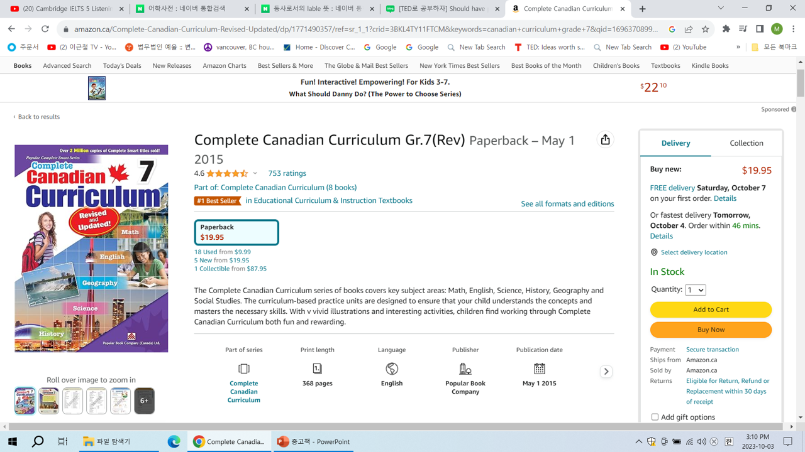Open the 753 ratings link
The height and width of the screenshot is (452, 805).
pos(287,173)
